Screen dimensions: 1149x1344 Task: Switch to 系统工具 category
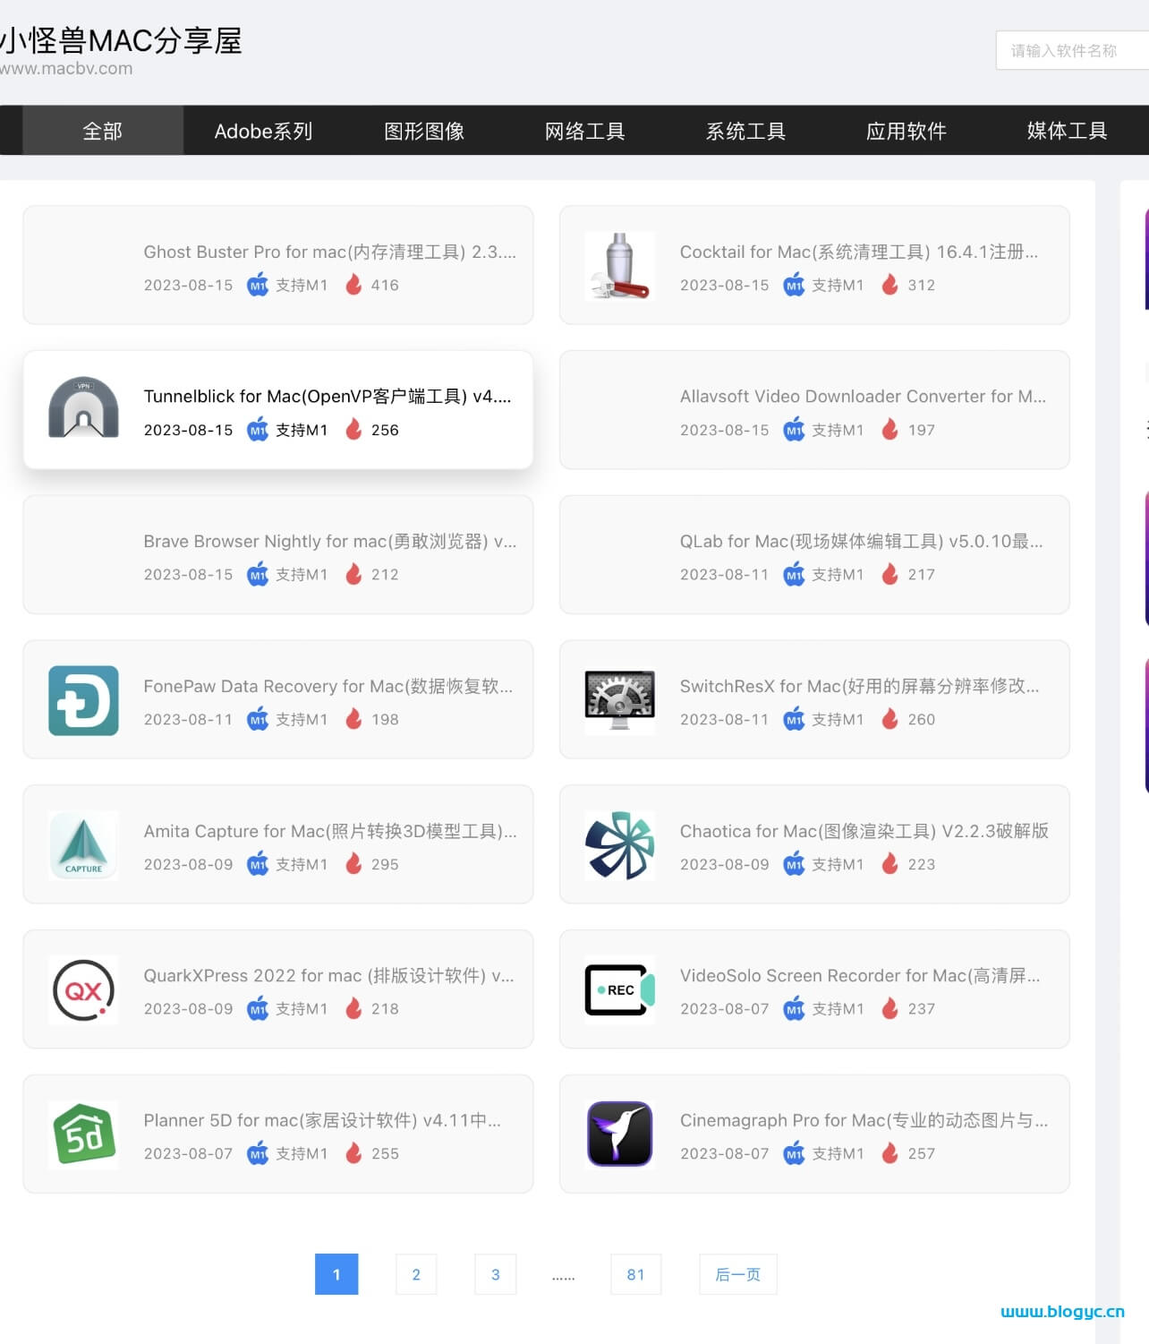[x=745, y=131]
